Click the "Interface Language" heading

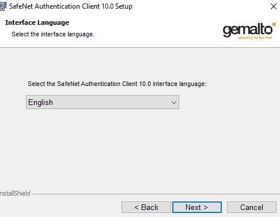pyautogui.click(x=37, y=23)
